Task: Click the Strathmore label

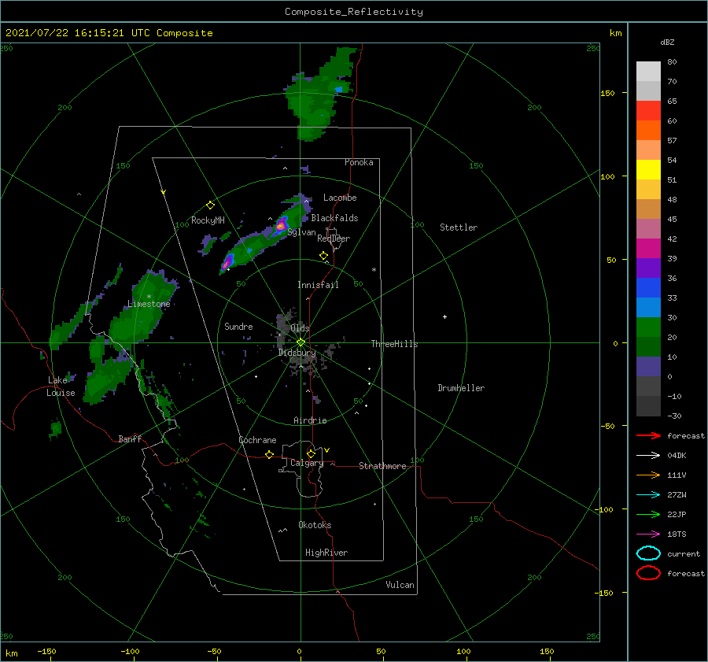Action: [x=382, y=466]
